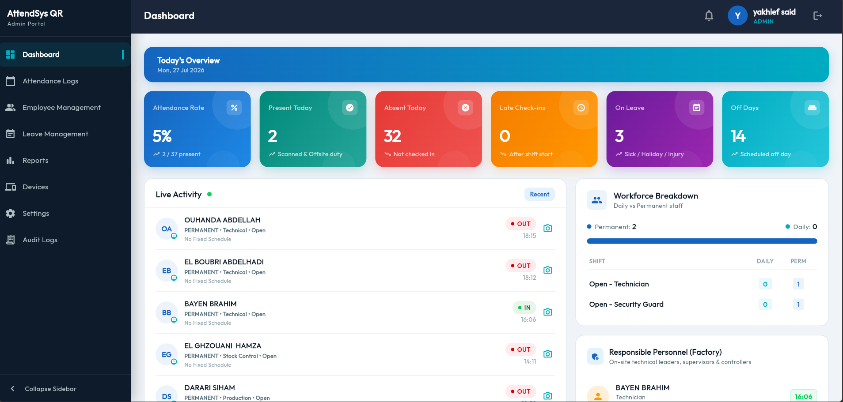Open the Attendance Rate 5% card

click(x=197, y=129)
